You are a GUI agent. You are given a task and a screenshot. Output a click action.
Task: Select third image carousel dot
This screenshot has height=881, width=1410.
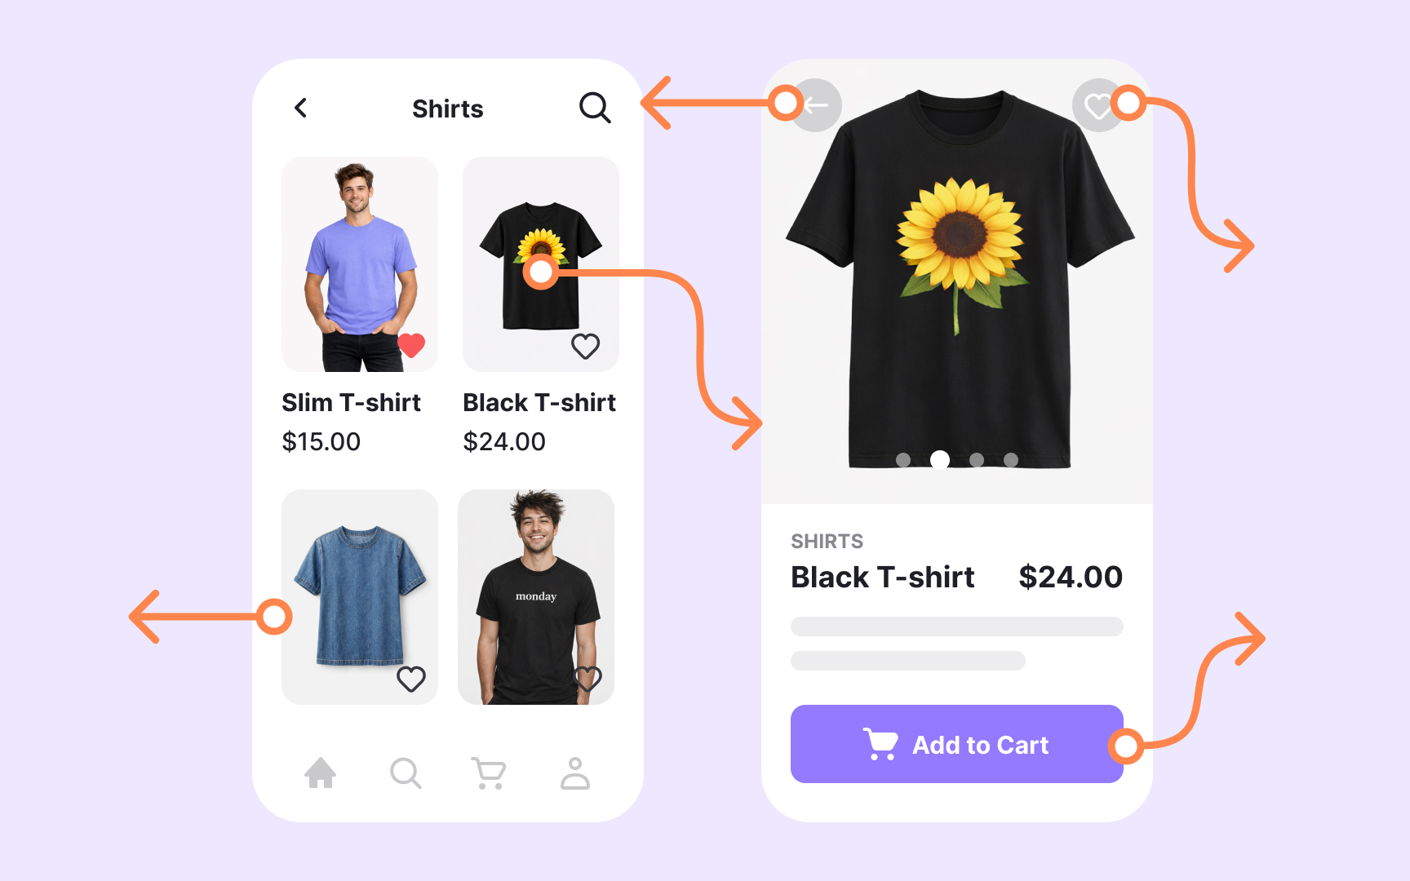pos(977,460)
